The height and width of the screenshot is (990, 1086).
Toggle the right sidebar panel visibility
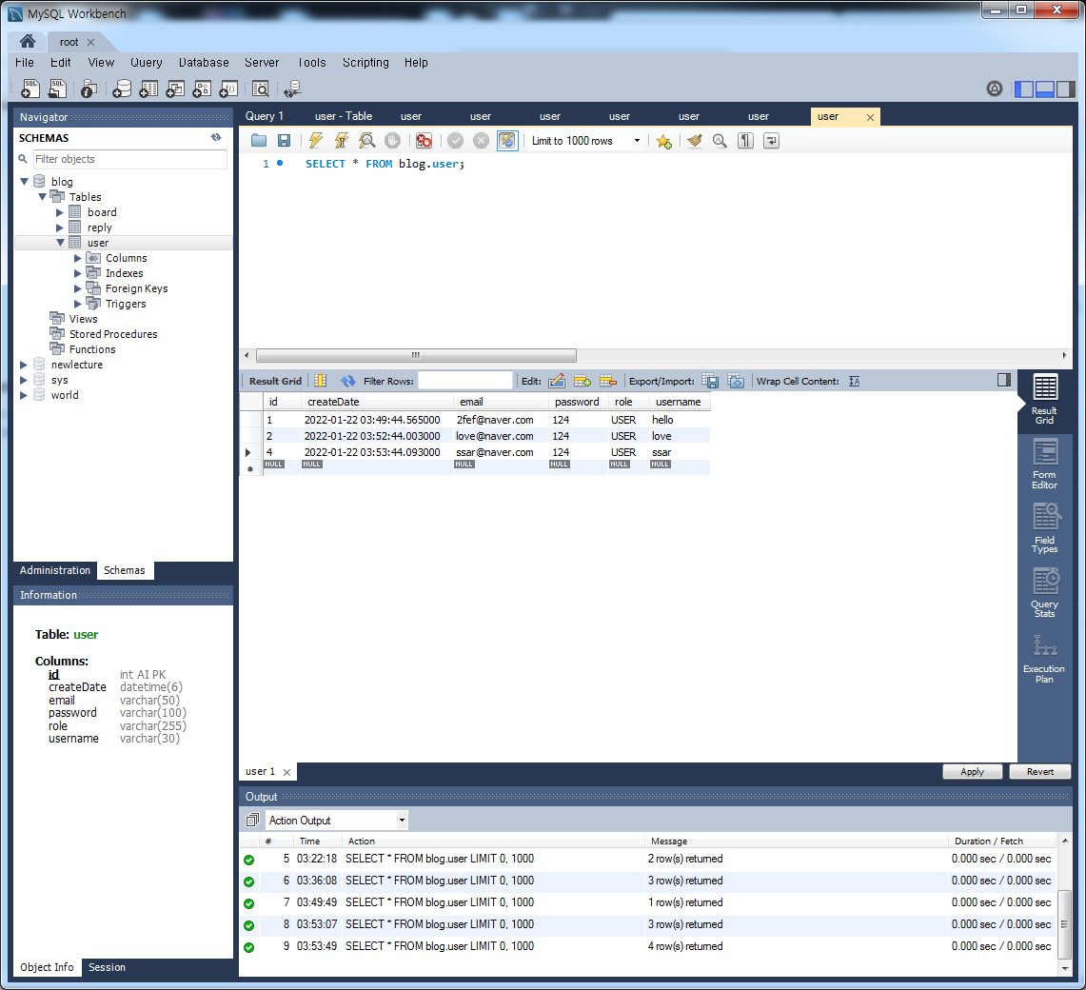coord(1065,89)
